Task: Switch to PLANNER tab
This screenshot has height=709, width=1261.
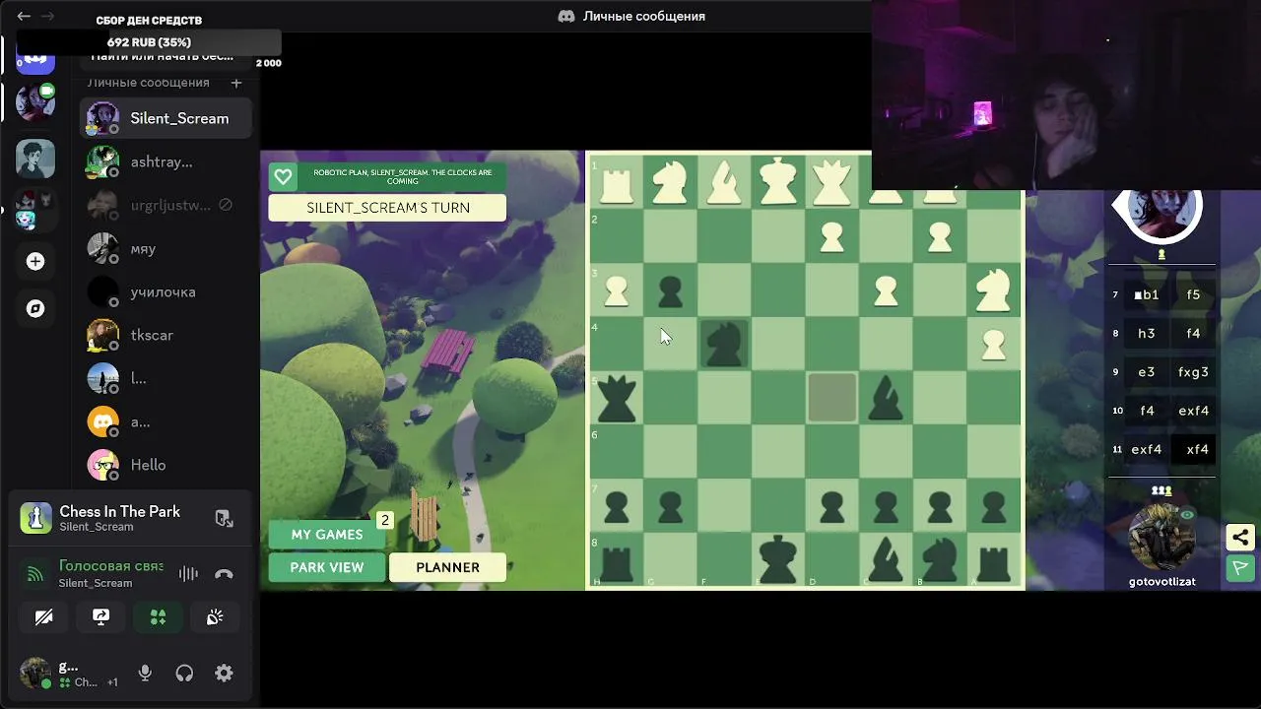Action: tap(447, 567)
